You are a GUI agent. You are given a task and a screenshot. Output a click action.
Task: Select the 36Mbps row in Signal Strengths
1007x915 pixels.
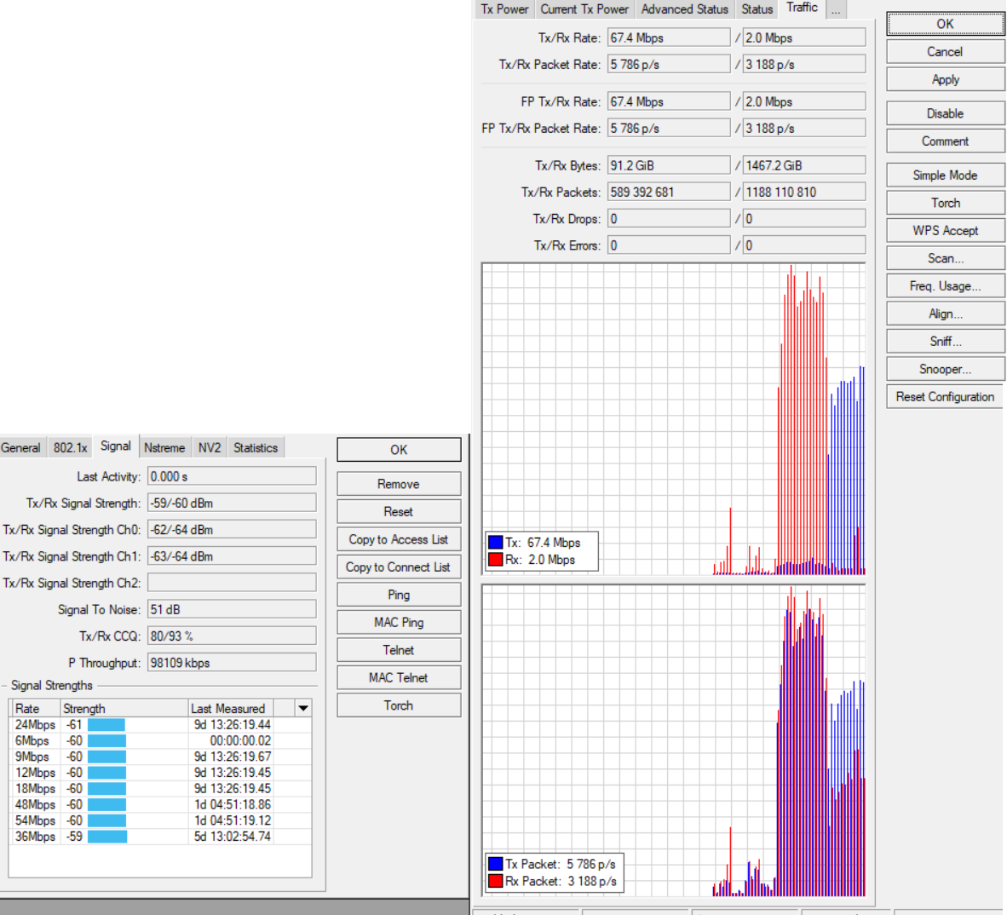pos(35,837)
